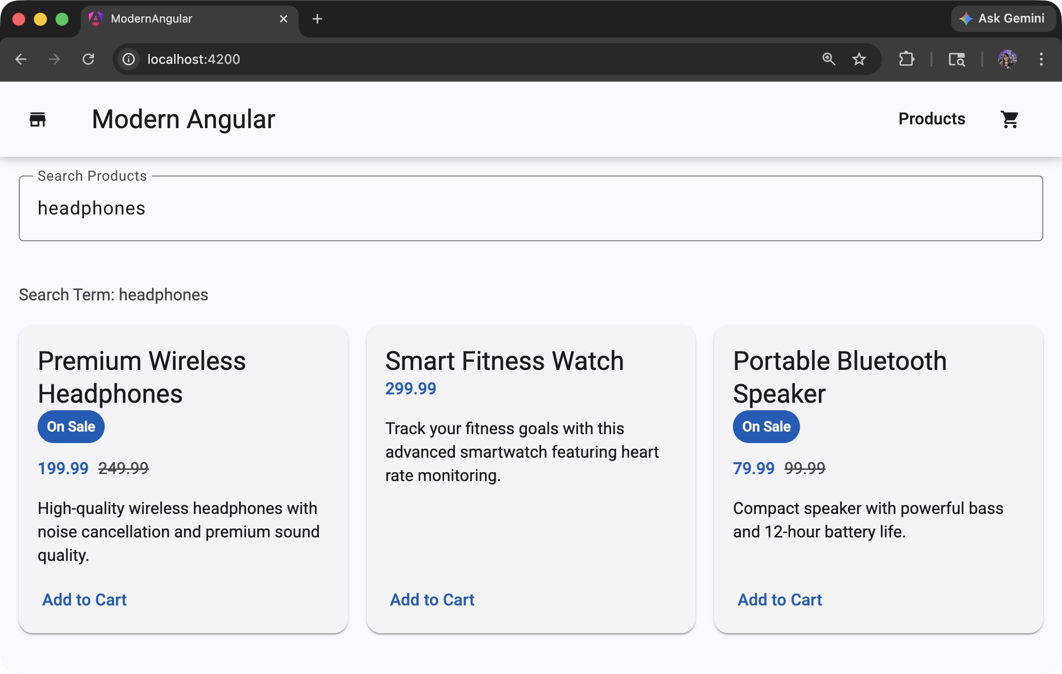
Task: Click the browser zoom magnifier icon
Action: pyautogui.click(x=829, y=59)
